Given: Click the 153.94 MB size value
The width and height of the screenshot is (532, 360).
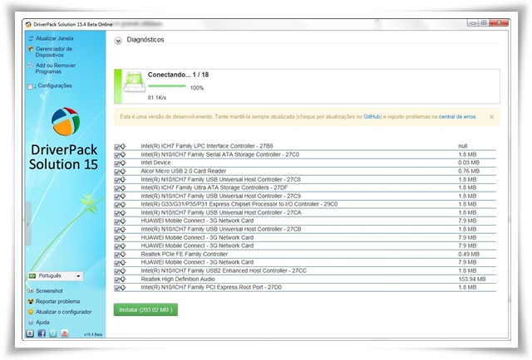Looking at the screenshot, I should tap(471, 279).
